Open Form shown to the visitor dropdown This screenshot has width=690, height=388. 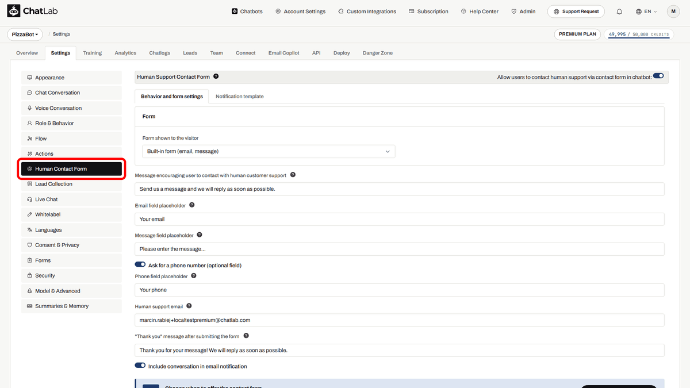[x=269, y=151]
